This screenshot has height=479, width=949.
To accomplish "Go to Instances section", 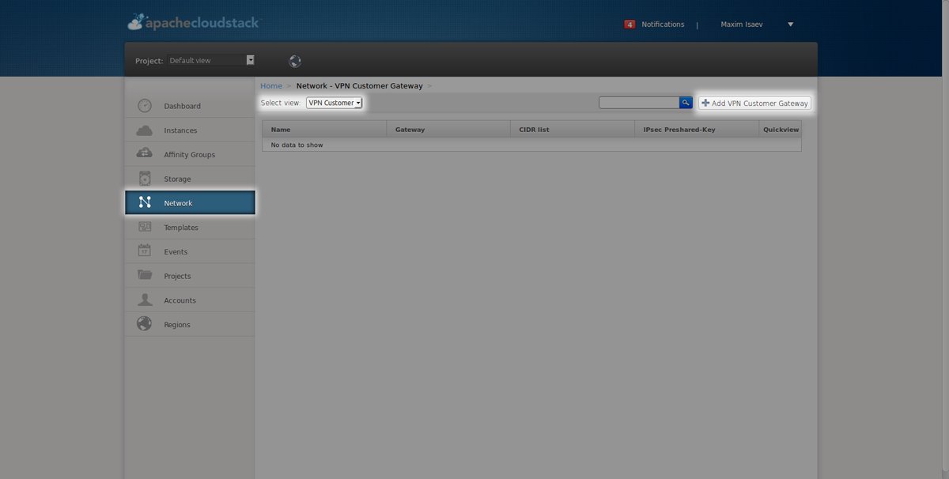I will coord(190,130).
